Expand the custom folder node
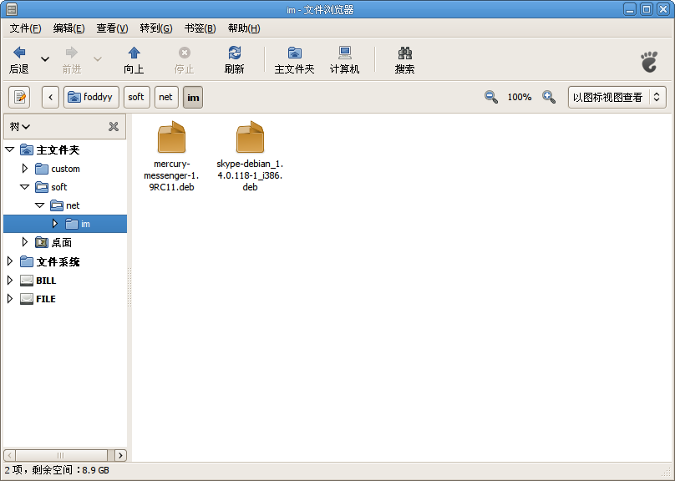This screenshot has width=675, height=481. (x=25, y=168)
